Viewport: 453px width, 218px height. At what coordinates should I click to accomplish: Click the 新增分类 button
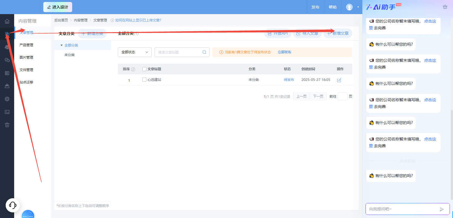click(x=92, y=34)
